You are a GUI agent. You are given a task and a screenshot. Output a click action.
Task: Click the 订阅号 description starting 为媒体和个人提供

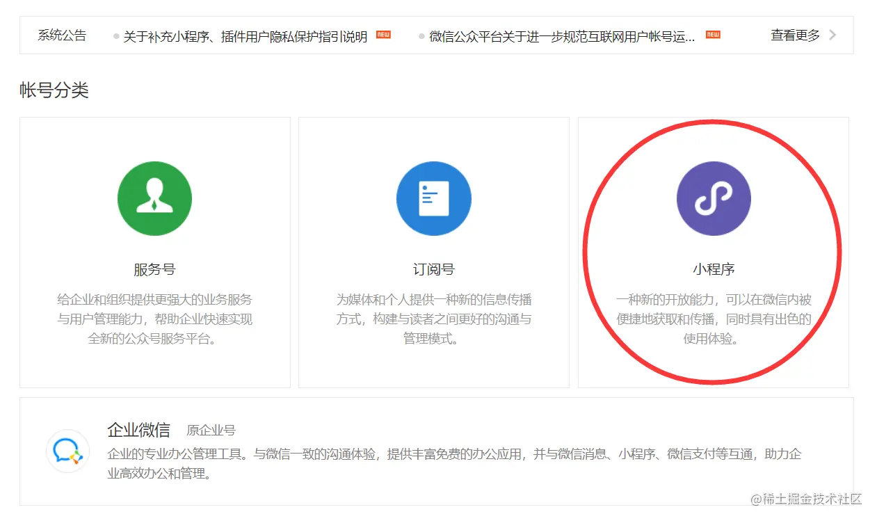(434, 319)
